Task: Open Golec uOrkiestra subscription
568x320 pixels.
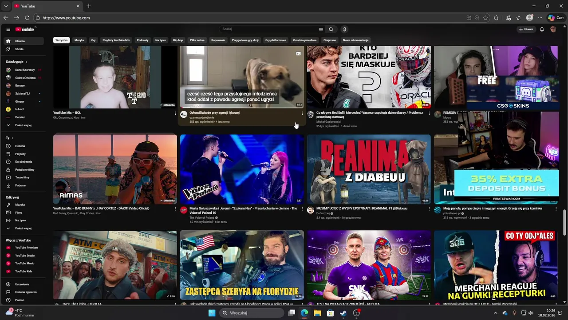Action: click(24, 78)
